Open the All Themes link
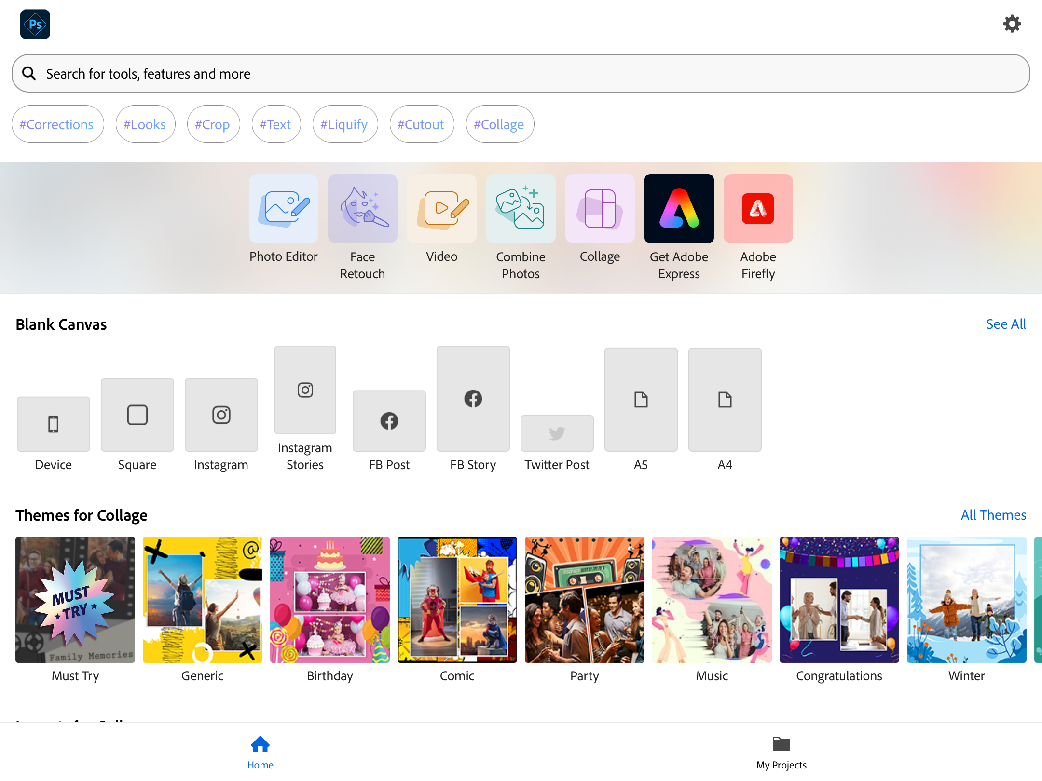This screenshot has width=1042, height=781. pyautogui.click(x=993, y=515)
